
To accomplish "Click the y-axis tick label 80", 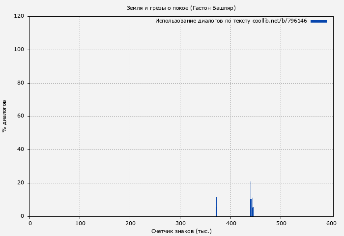I will pyautogui.click(x=21, y=83).
